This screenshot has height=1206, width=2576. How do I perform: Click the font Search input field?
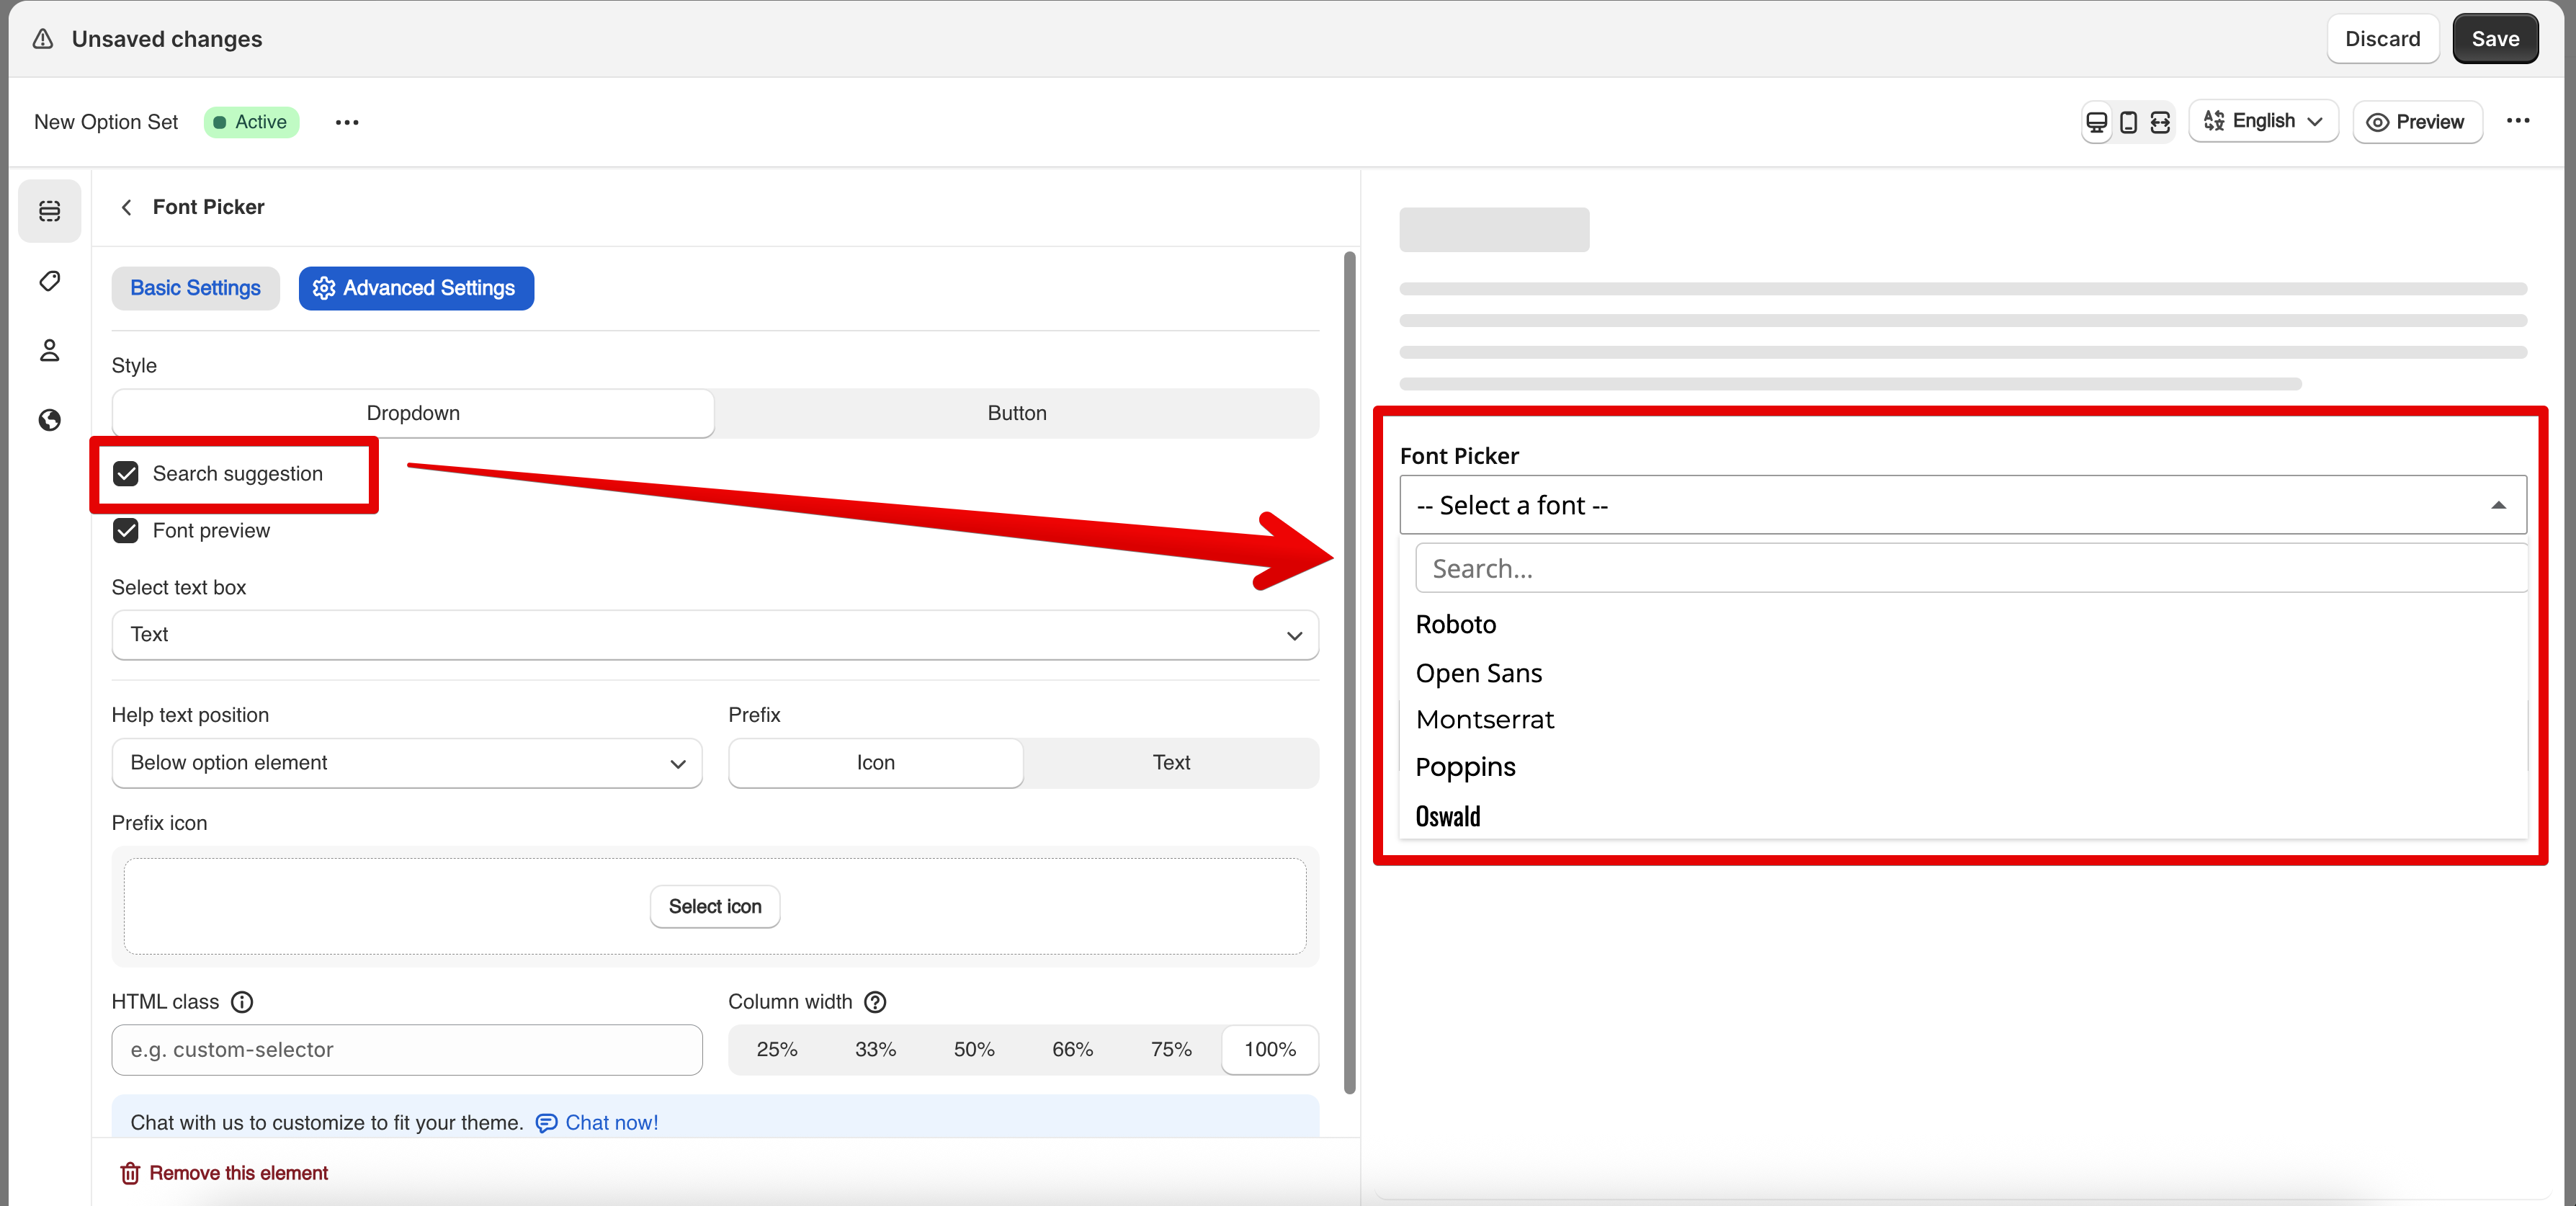[x=1970, y=569]
